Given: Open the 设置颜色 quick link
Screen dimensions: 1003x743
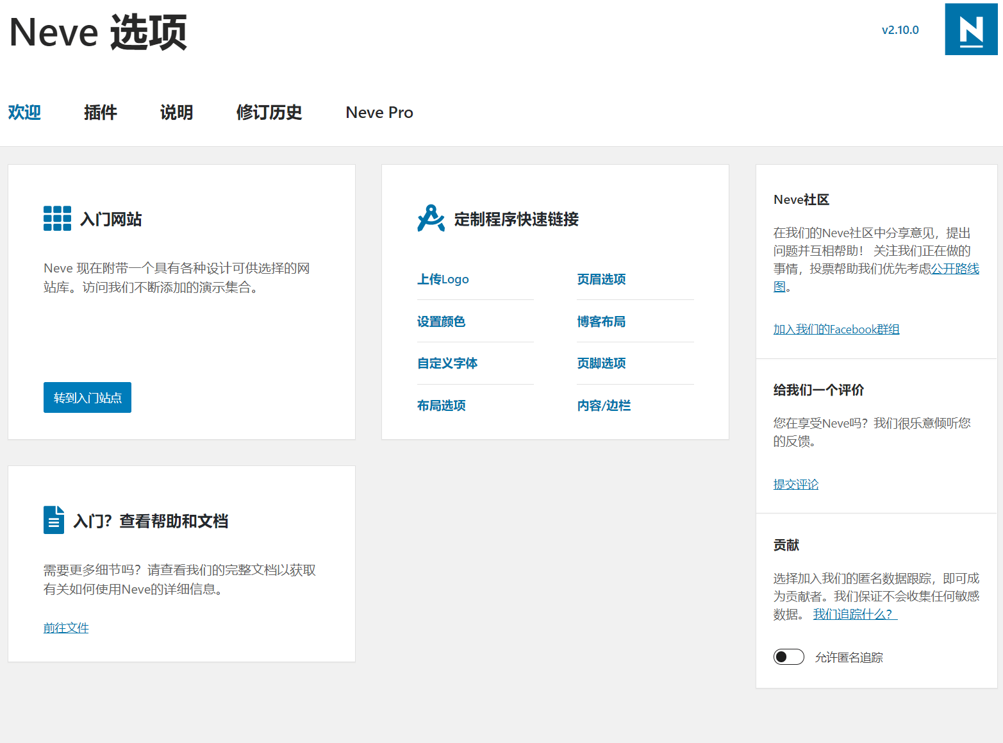Looking at the screenshot, I should (441, 321).
